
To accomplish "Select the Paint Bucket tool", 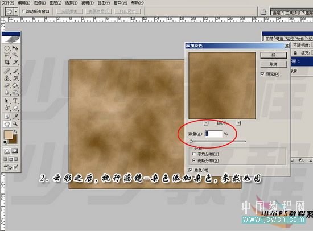I will pyautogui.click(x=15, y=85).
